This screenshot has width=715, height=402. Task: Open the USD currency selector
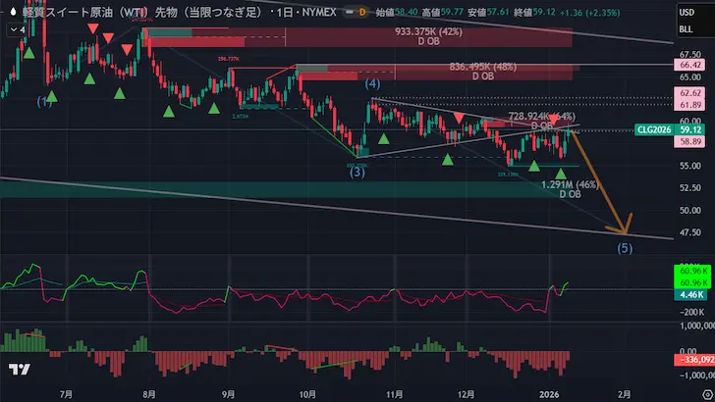[x=688, y=11]
